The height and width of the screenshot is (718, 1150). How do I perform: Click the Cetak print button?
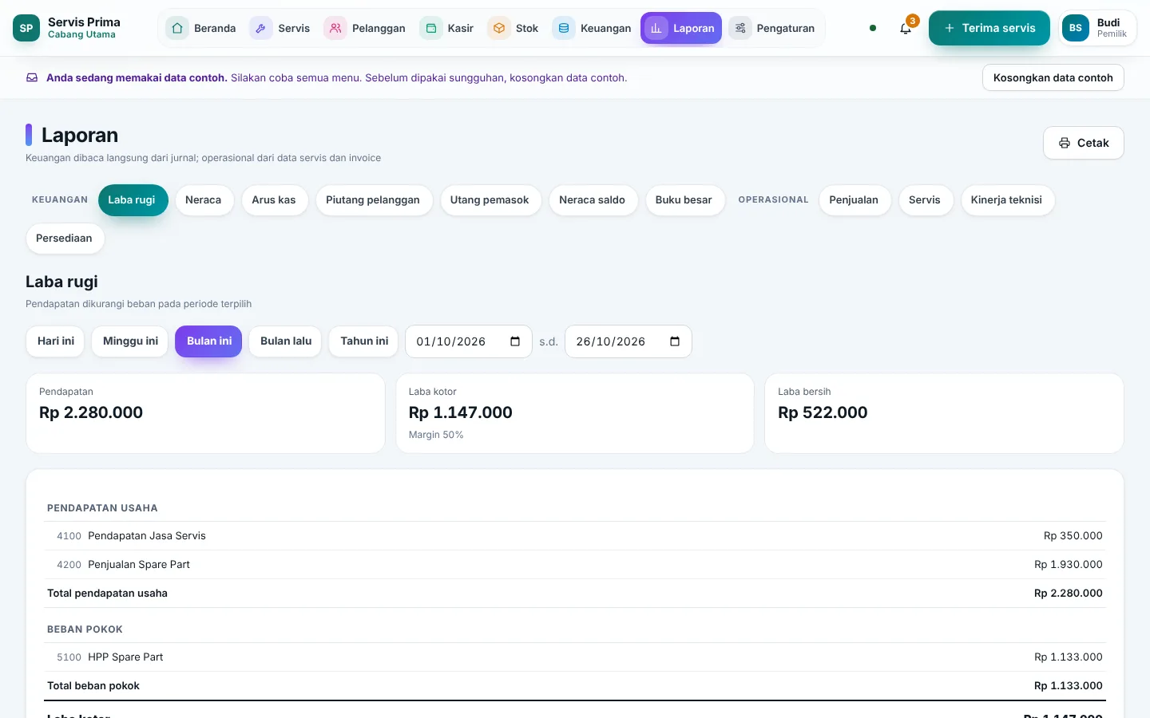(x=1084, y=143)
